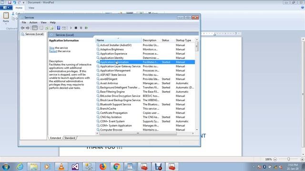305x171 pixels.
Task: Click the service list horizontal scrollbar right arrow
Action: coord(193,133)
